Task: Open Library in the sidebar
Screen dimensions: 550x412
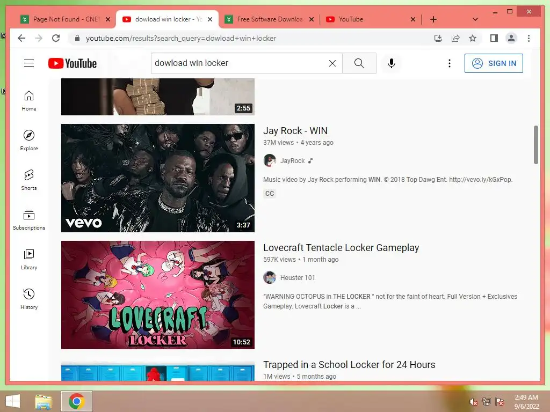Action: (29, 259)
